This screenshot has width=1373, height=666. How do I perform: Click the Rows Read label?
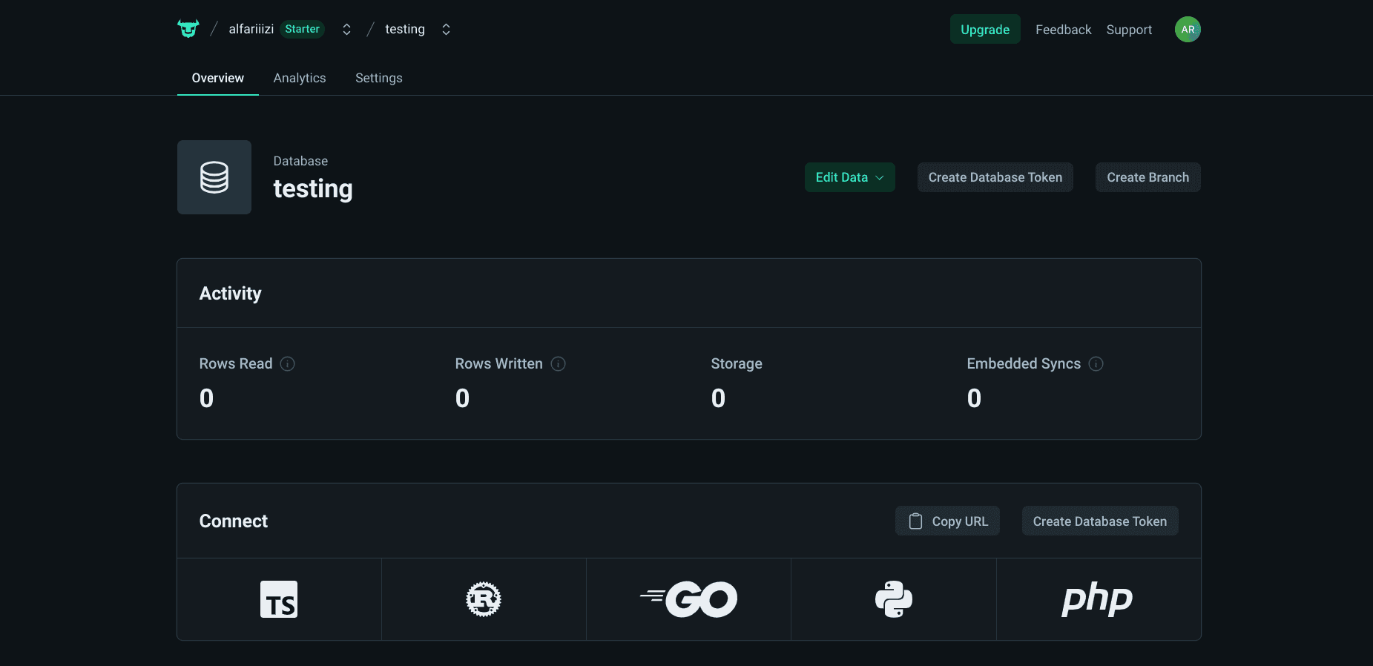click(x=236, y=363)
